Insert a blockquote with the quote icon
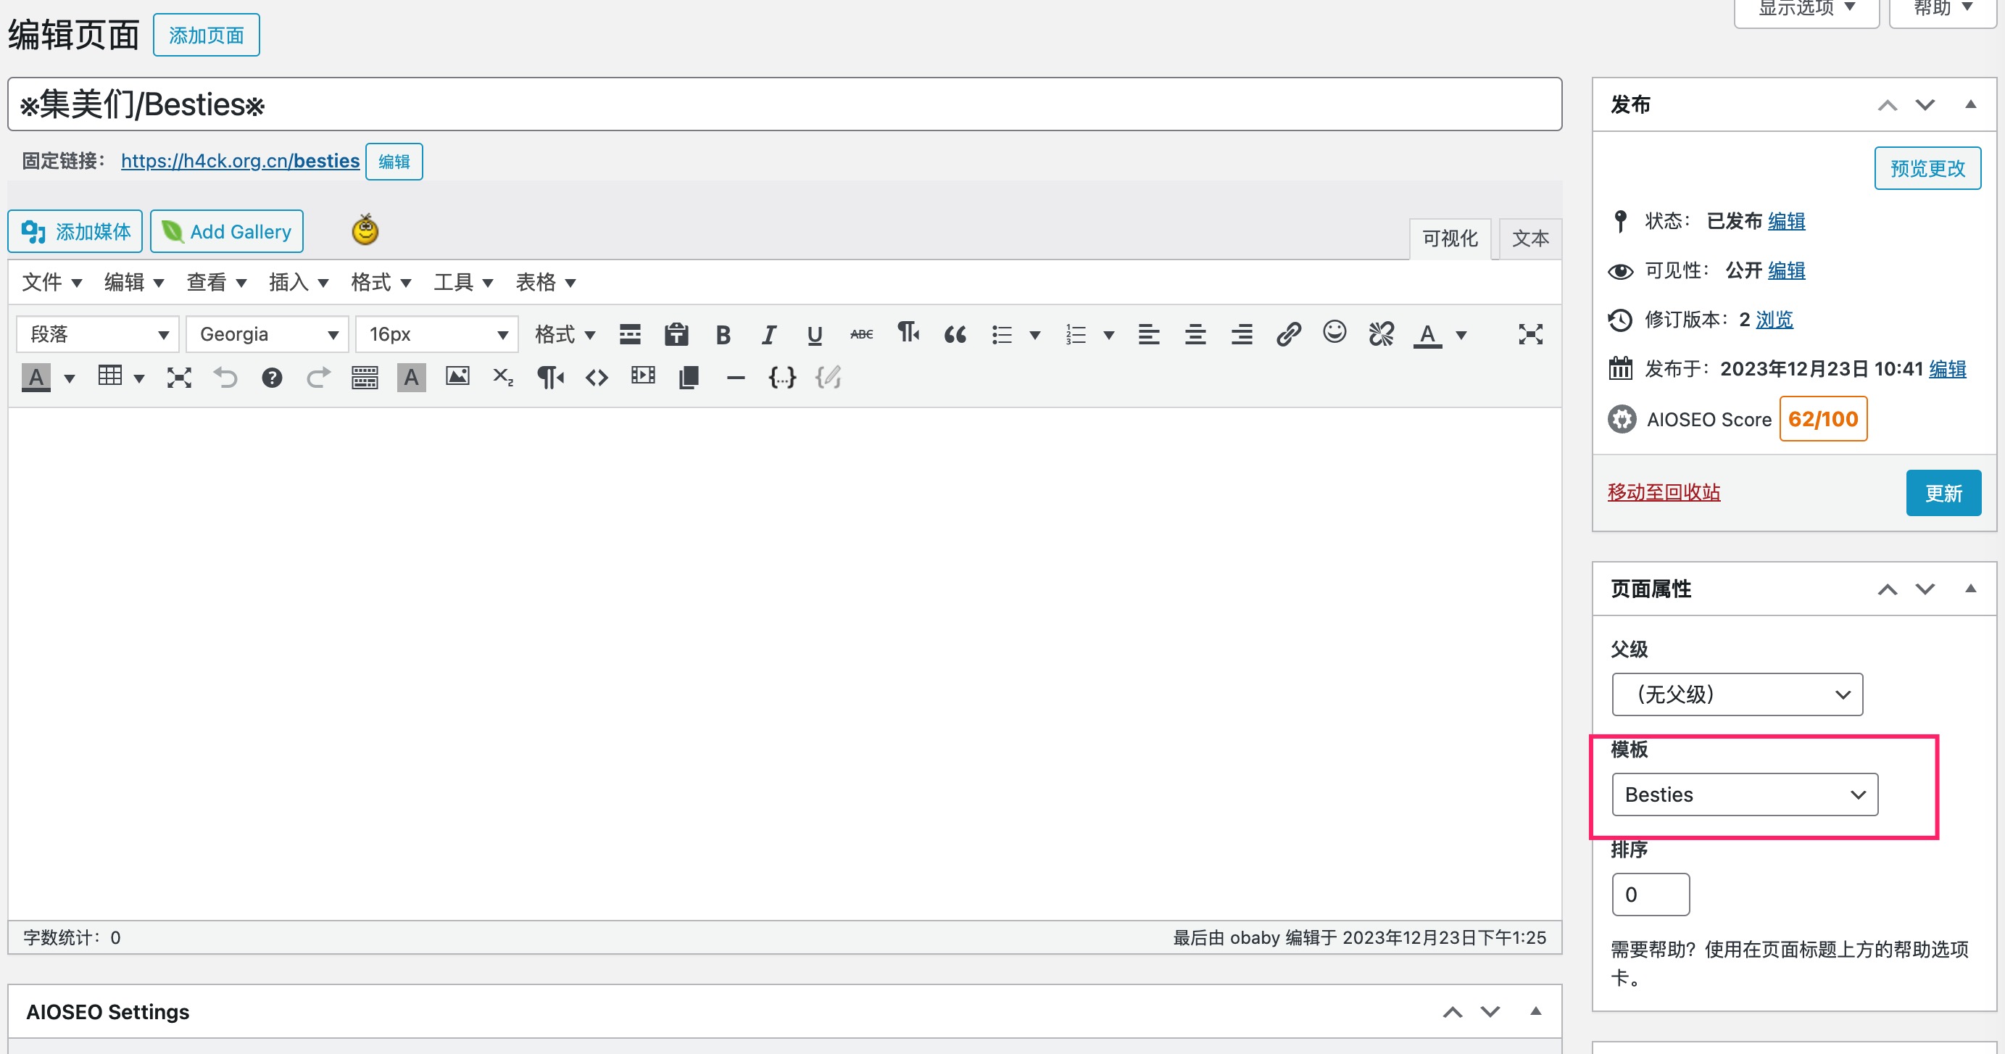 coord(955,335)
